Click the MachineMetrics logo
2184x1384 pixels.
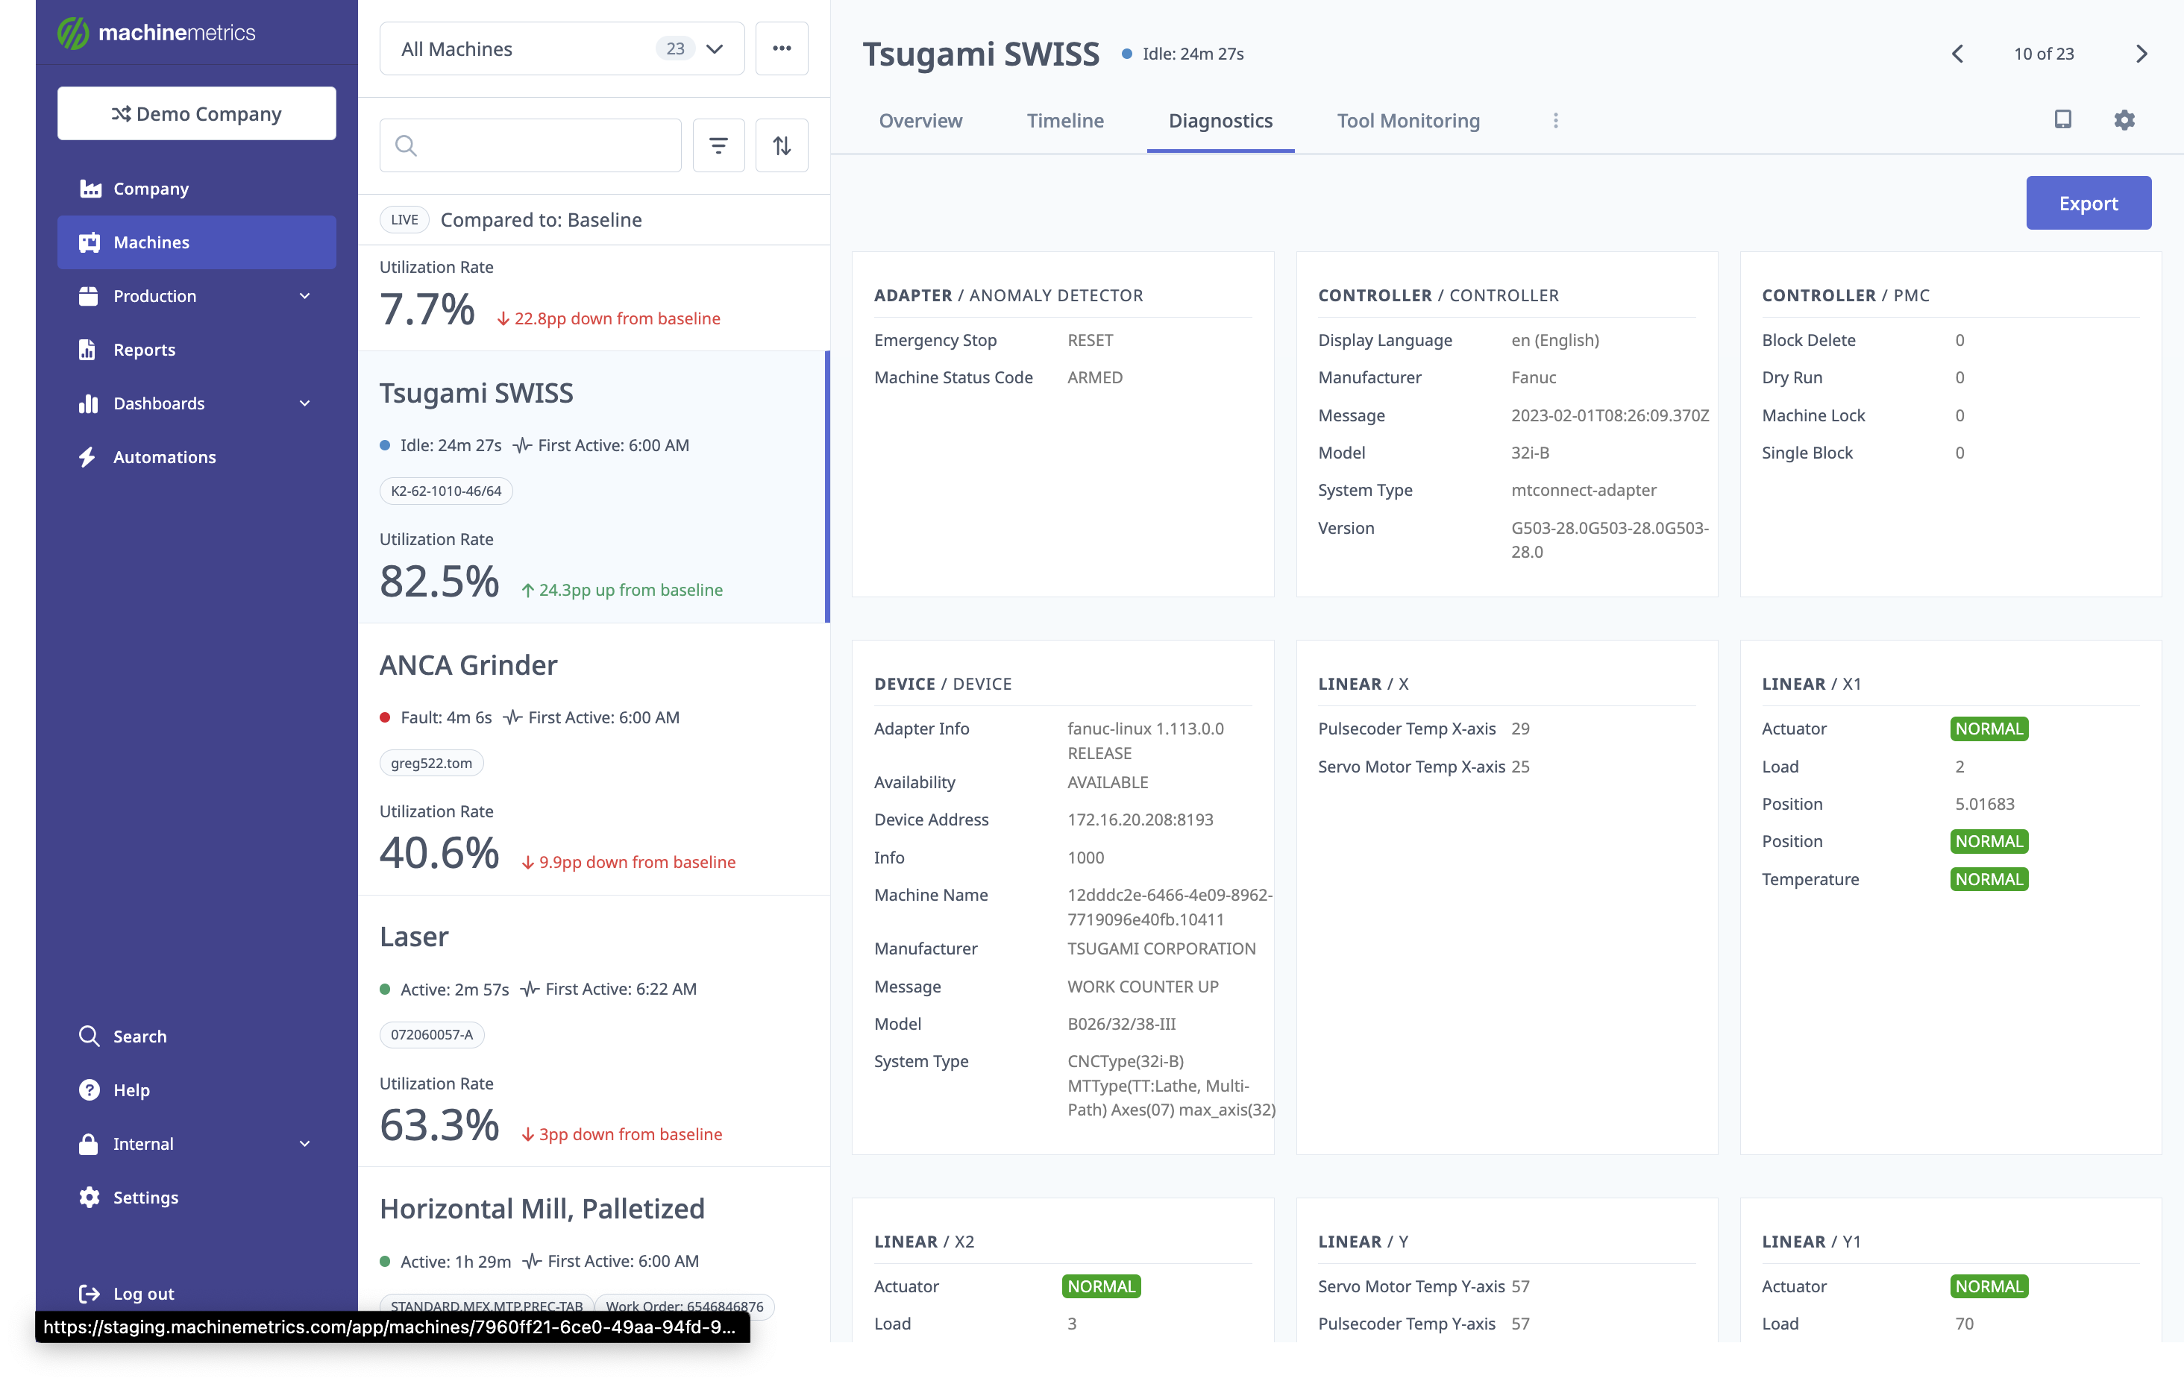click(x=156, y=33)
